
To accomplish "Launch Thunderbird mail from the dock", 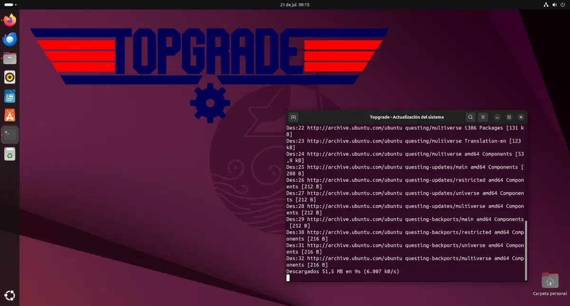I will click(x=9, y=39).
